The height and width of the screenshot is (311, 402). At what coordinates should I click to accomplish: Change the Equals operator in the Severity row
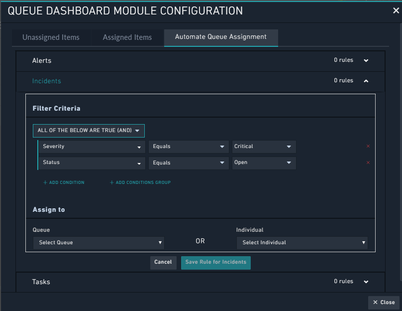[x=189, y=147]
